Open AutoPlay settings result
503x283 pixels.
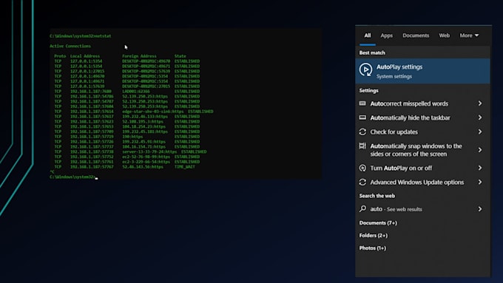(423, 71)
